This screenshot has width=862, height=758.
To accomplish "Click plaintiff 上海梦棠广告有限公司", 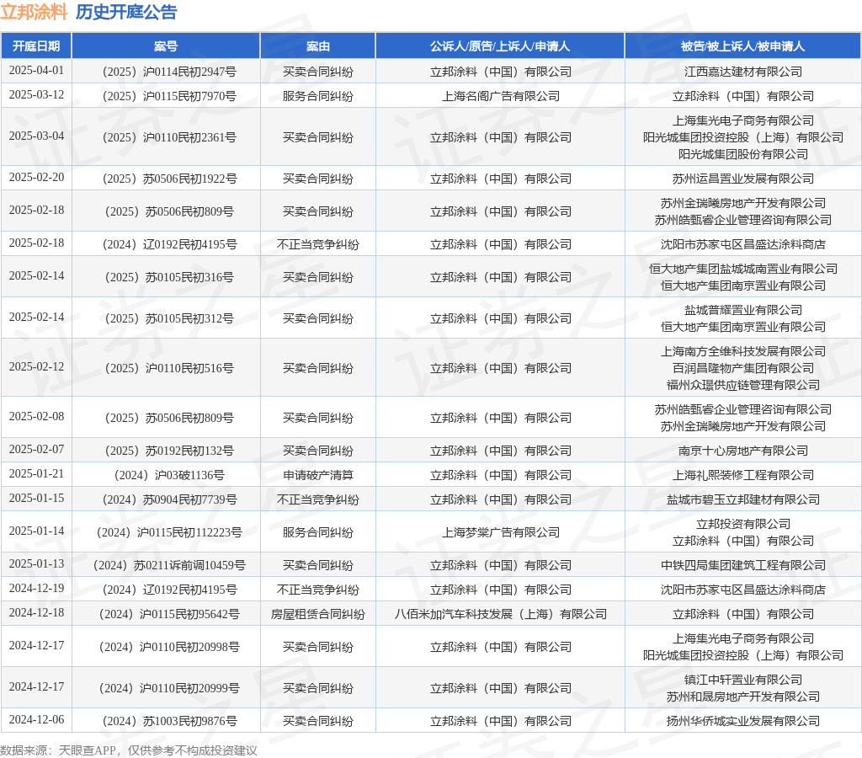I will click(500, 532).
